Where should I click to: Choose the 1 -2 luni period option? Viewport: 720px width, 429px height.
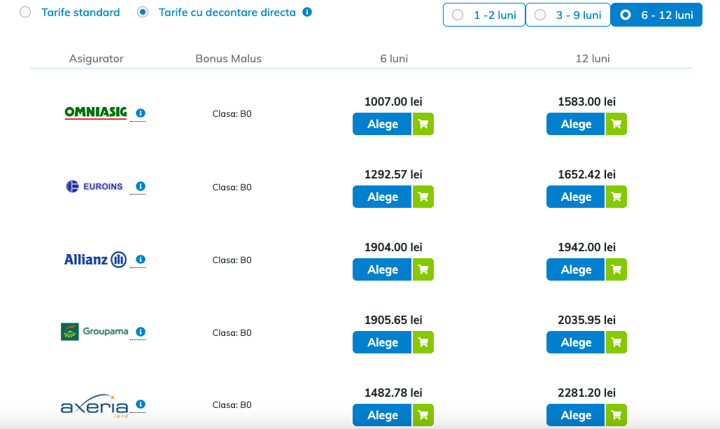[484, 15]
